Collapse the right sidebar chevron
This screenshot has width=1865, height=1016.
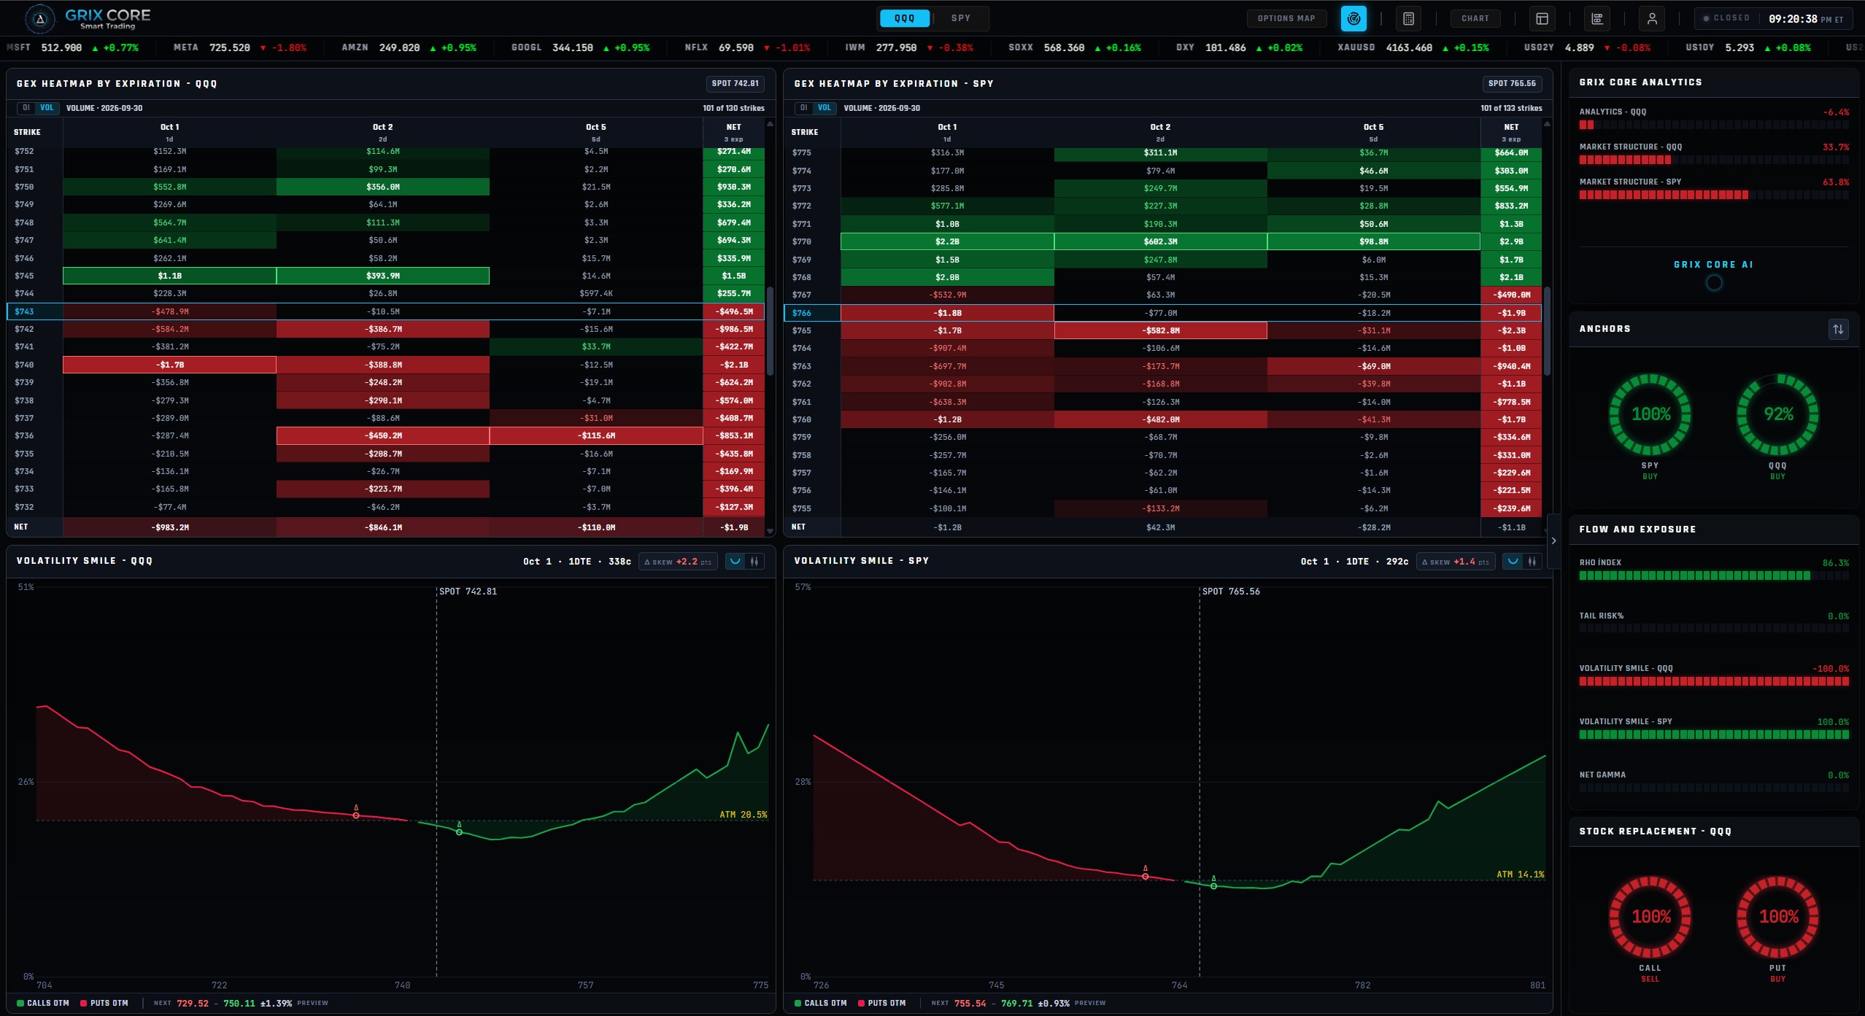(1553, 540)
